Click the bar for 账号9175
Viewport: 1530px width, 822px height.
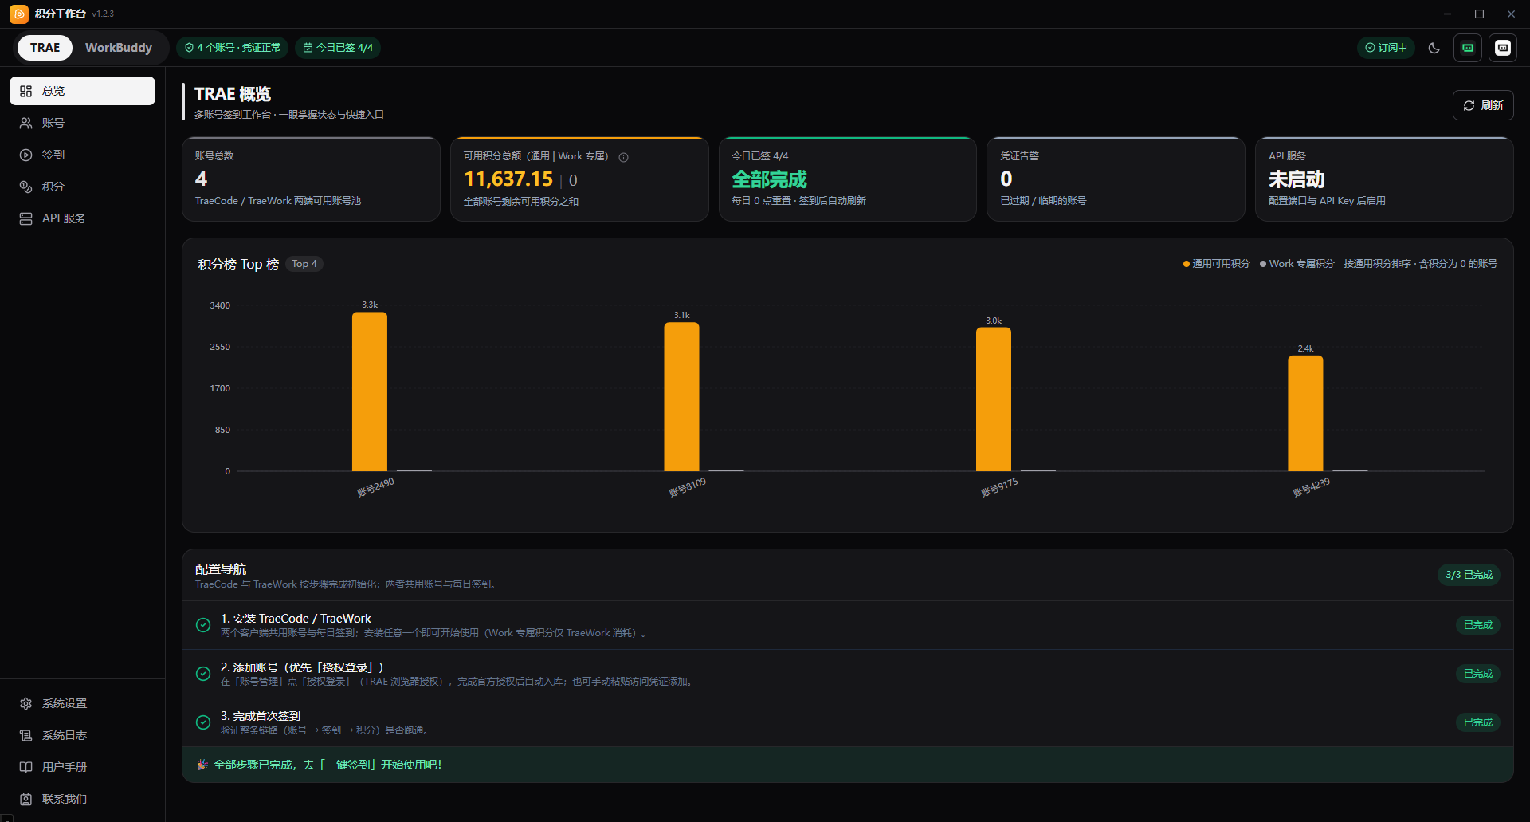tap(994, 399)
